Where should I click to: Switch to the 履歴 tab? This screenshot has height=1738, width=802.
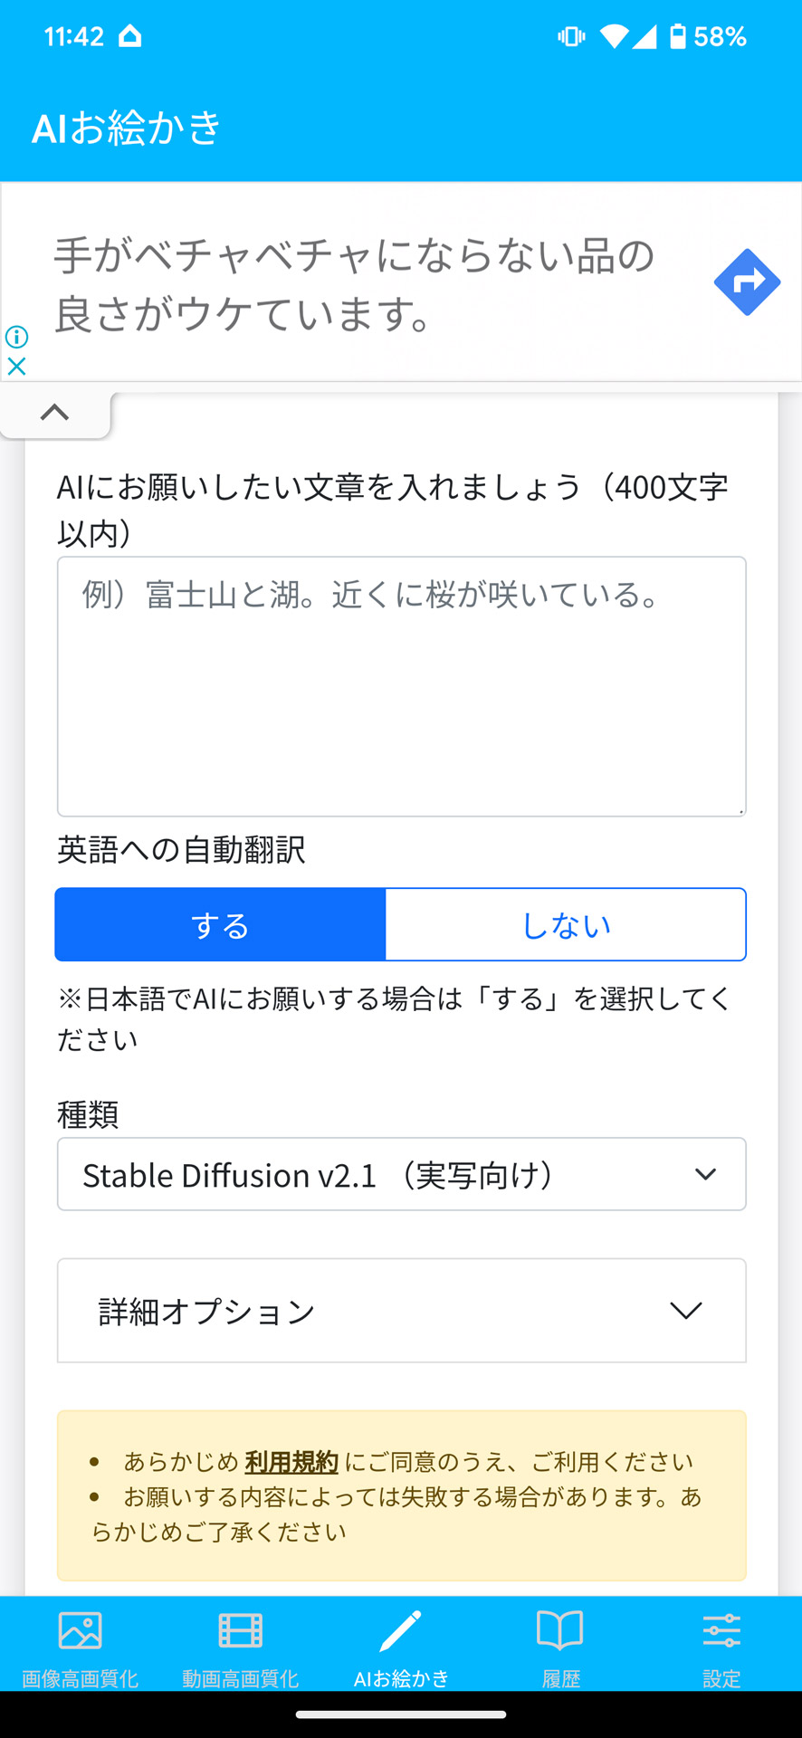tap(560, 1647)
